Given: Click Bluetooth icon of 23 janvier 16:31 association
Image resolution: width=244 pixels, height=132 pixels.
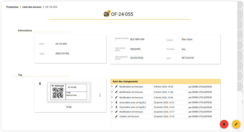Looking at the screenshot, I should point(116,102).
